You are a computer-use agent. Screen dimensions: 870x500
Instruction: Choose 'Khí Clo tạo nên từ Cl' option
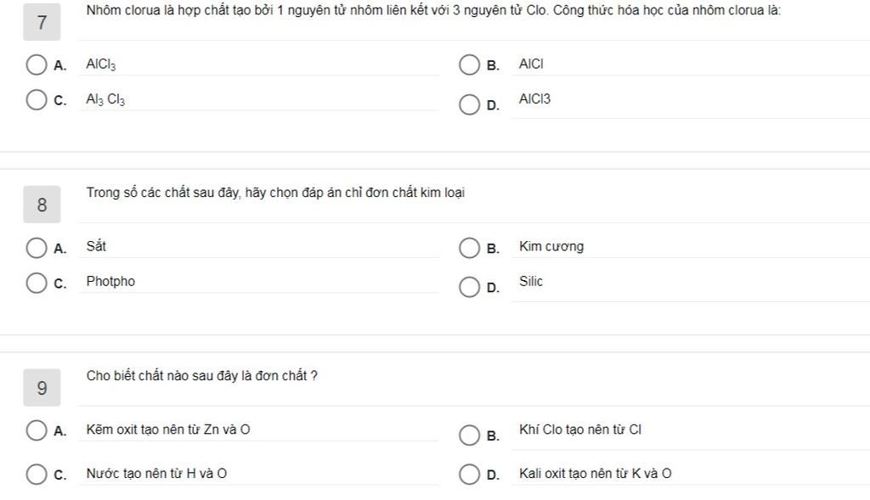(x=470, y=435)
